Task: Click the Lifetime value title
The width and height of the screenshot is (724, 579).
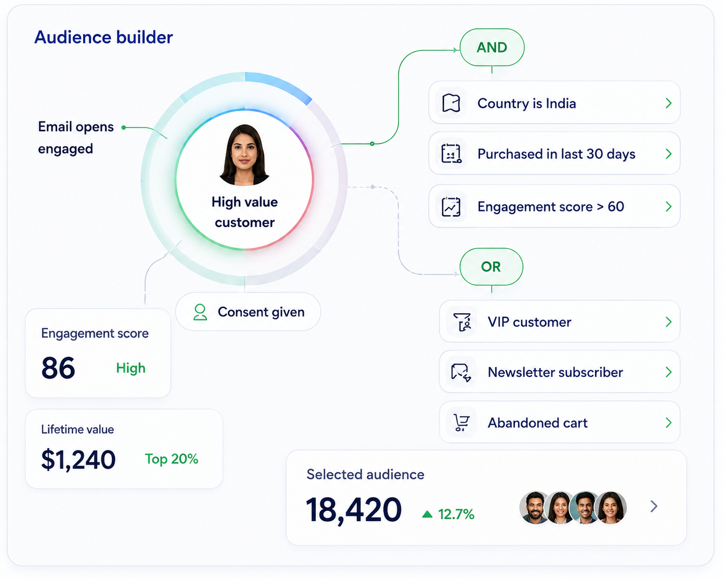Action: point(77,429)
